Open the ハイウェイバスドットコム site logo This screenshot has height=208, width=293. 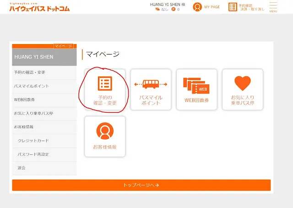(x=39, y=7)
